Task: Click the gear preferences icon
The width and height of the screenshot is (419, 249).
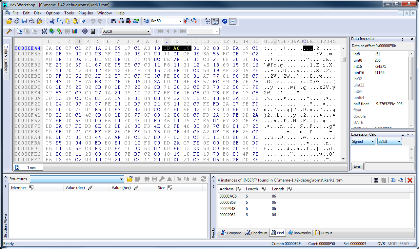Action: tap(85, 31)
